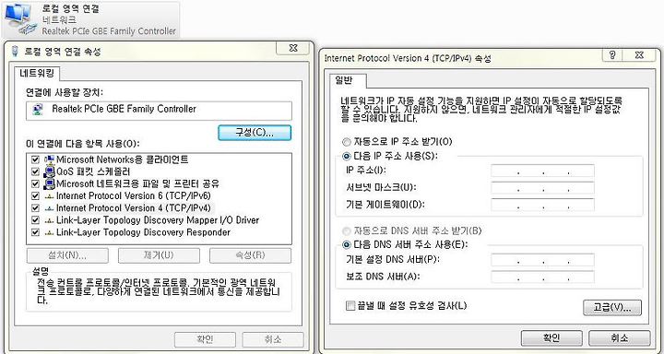
Task: Select 다음 DNS 서버 주소 사용 radio button
Action: pyautogui.click(x=347, y=244)
